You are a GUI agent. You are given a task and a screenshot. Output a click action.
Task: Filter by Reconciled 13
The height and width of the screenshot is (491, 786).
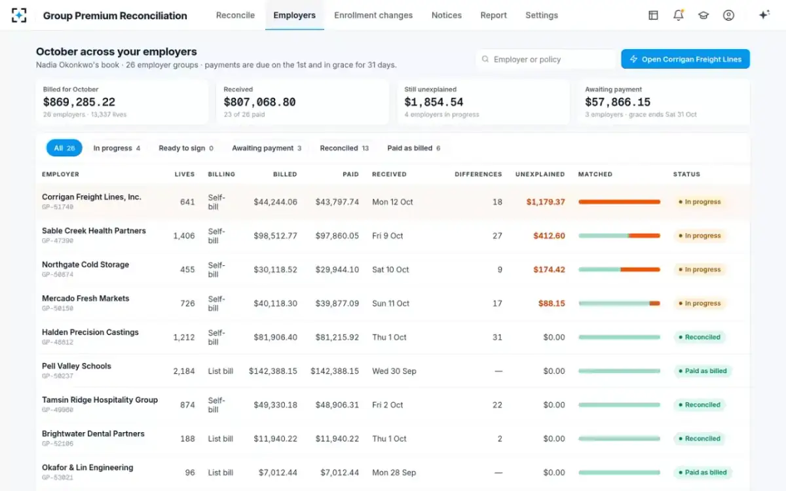[345, 148]
